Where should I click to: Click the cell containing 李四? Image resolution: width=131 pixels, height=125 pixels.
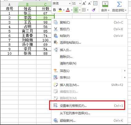click(x=27, y=18)
